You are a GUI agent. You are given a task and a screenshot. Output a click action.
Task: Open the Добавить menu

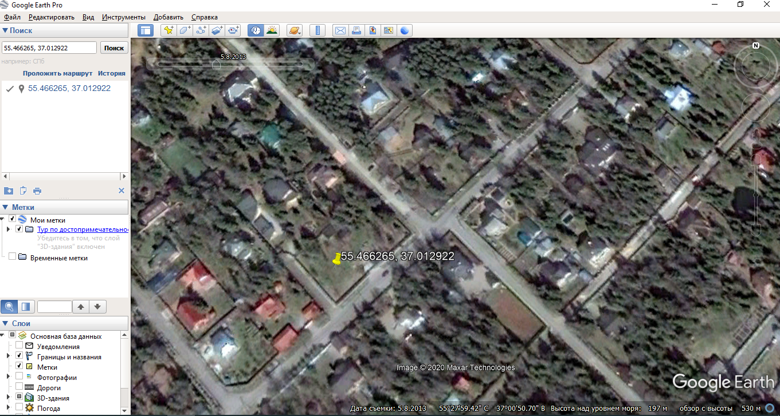pos(168,17)
